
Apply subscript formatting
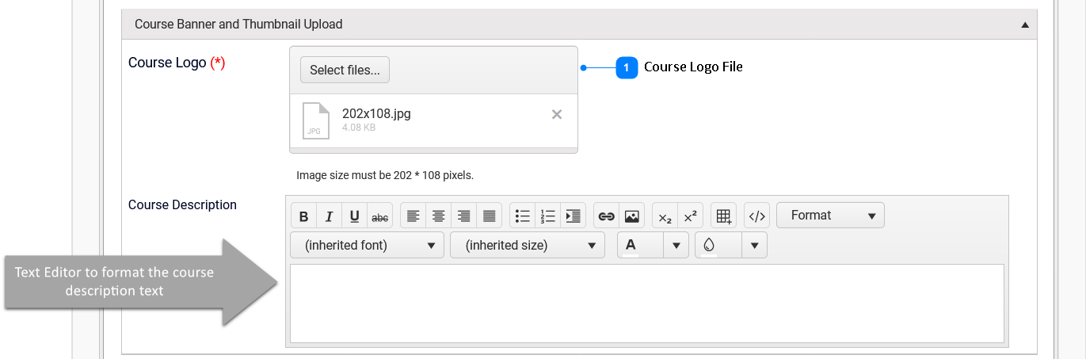665,216
